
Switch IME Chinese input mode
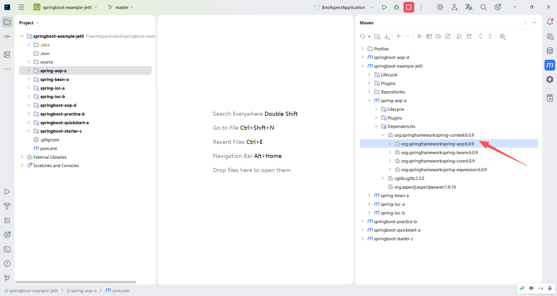click(531, 288)
